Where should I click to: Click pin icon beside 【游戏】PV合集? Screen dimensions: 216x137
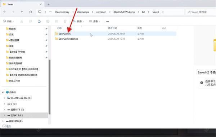coord(46,52)
